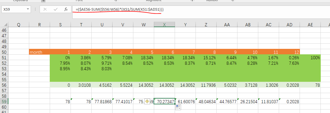Select cell showing 15.12%
Viewport: 330px width, 113px height.
click(206, 58)
